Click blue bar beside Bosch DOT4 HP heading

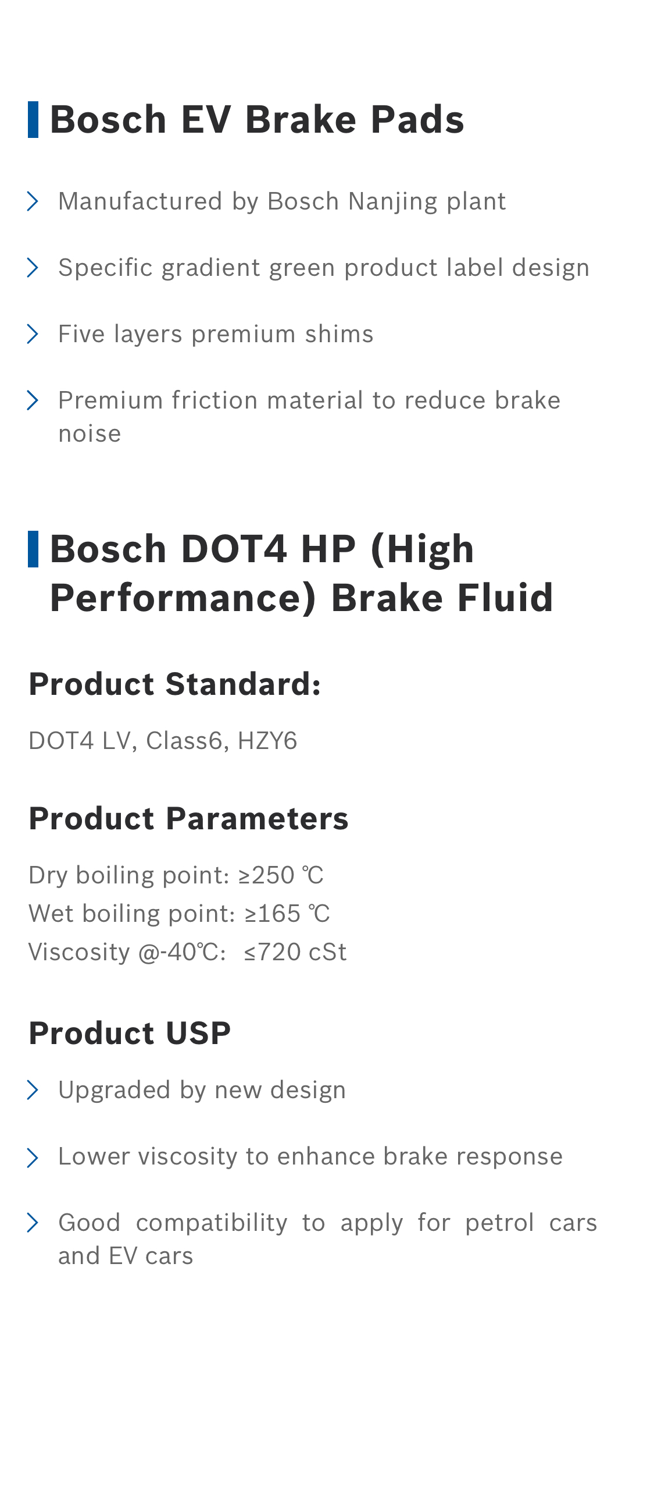[33, 549]
